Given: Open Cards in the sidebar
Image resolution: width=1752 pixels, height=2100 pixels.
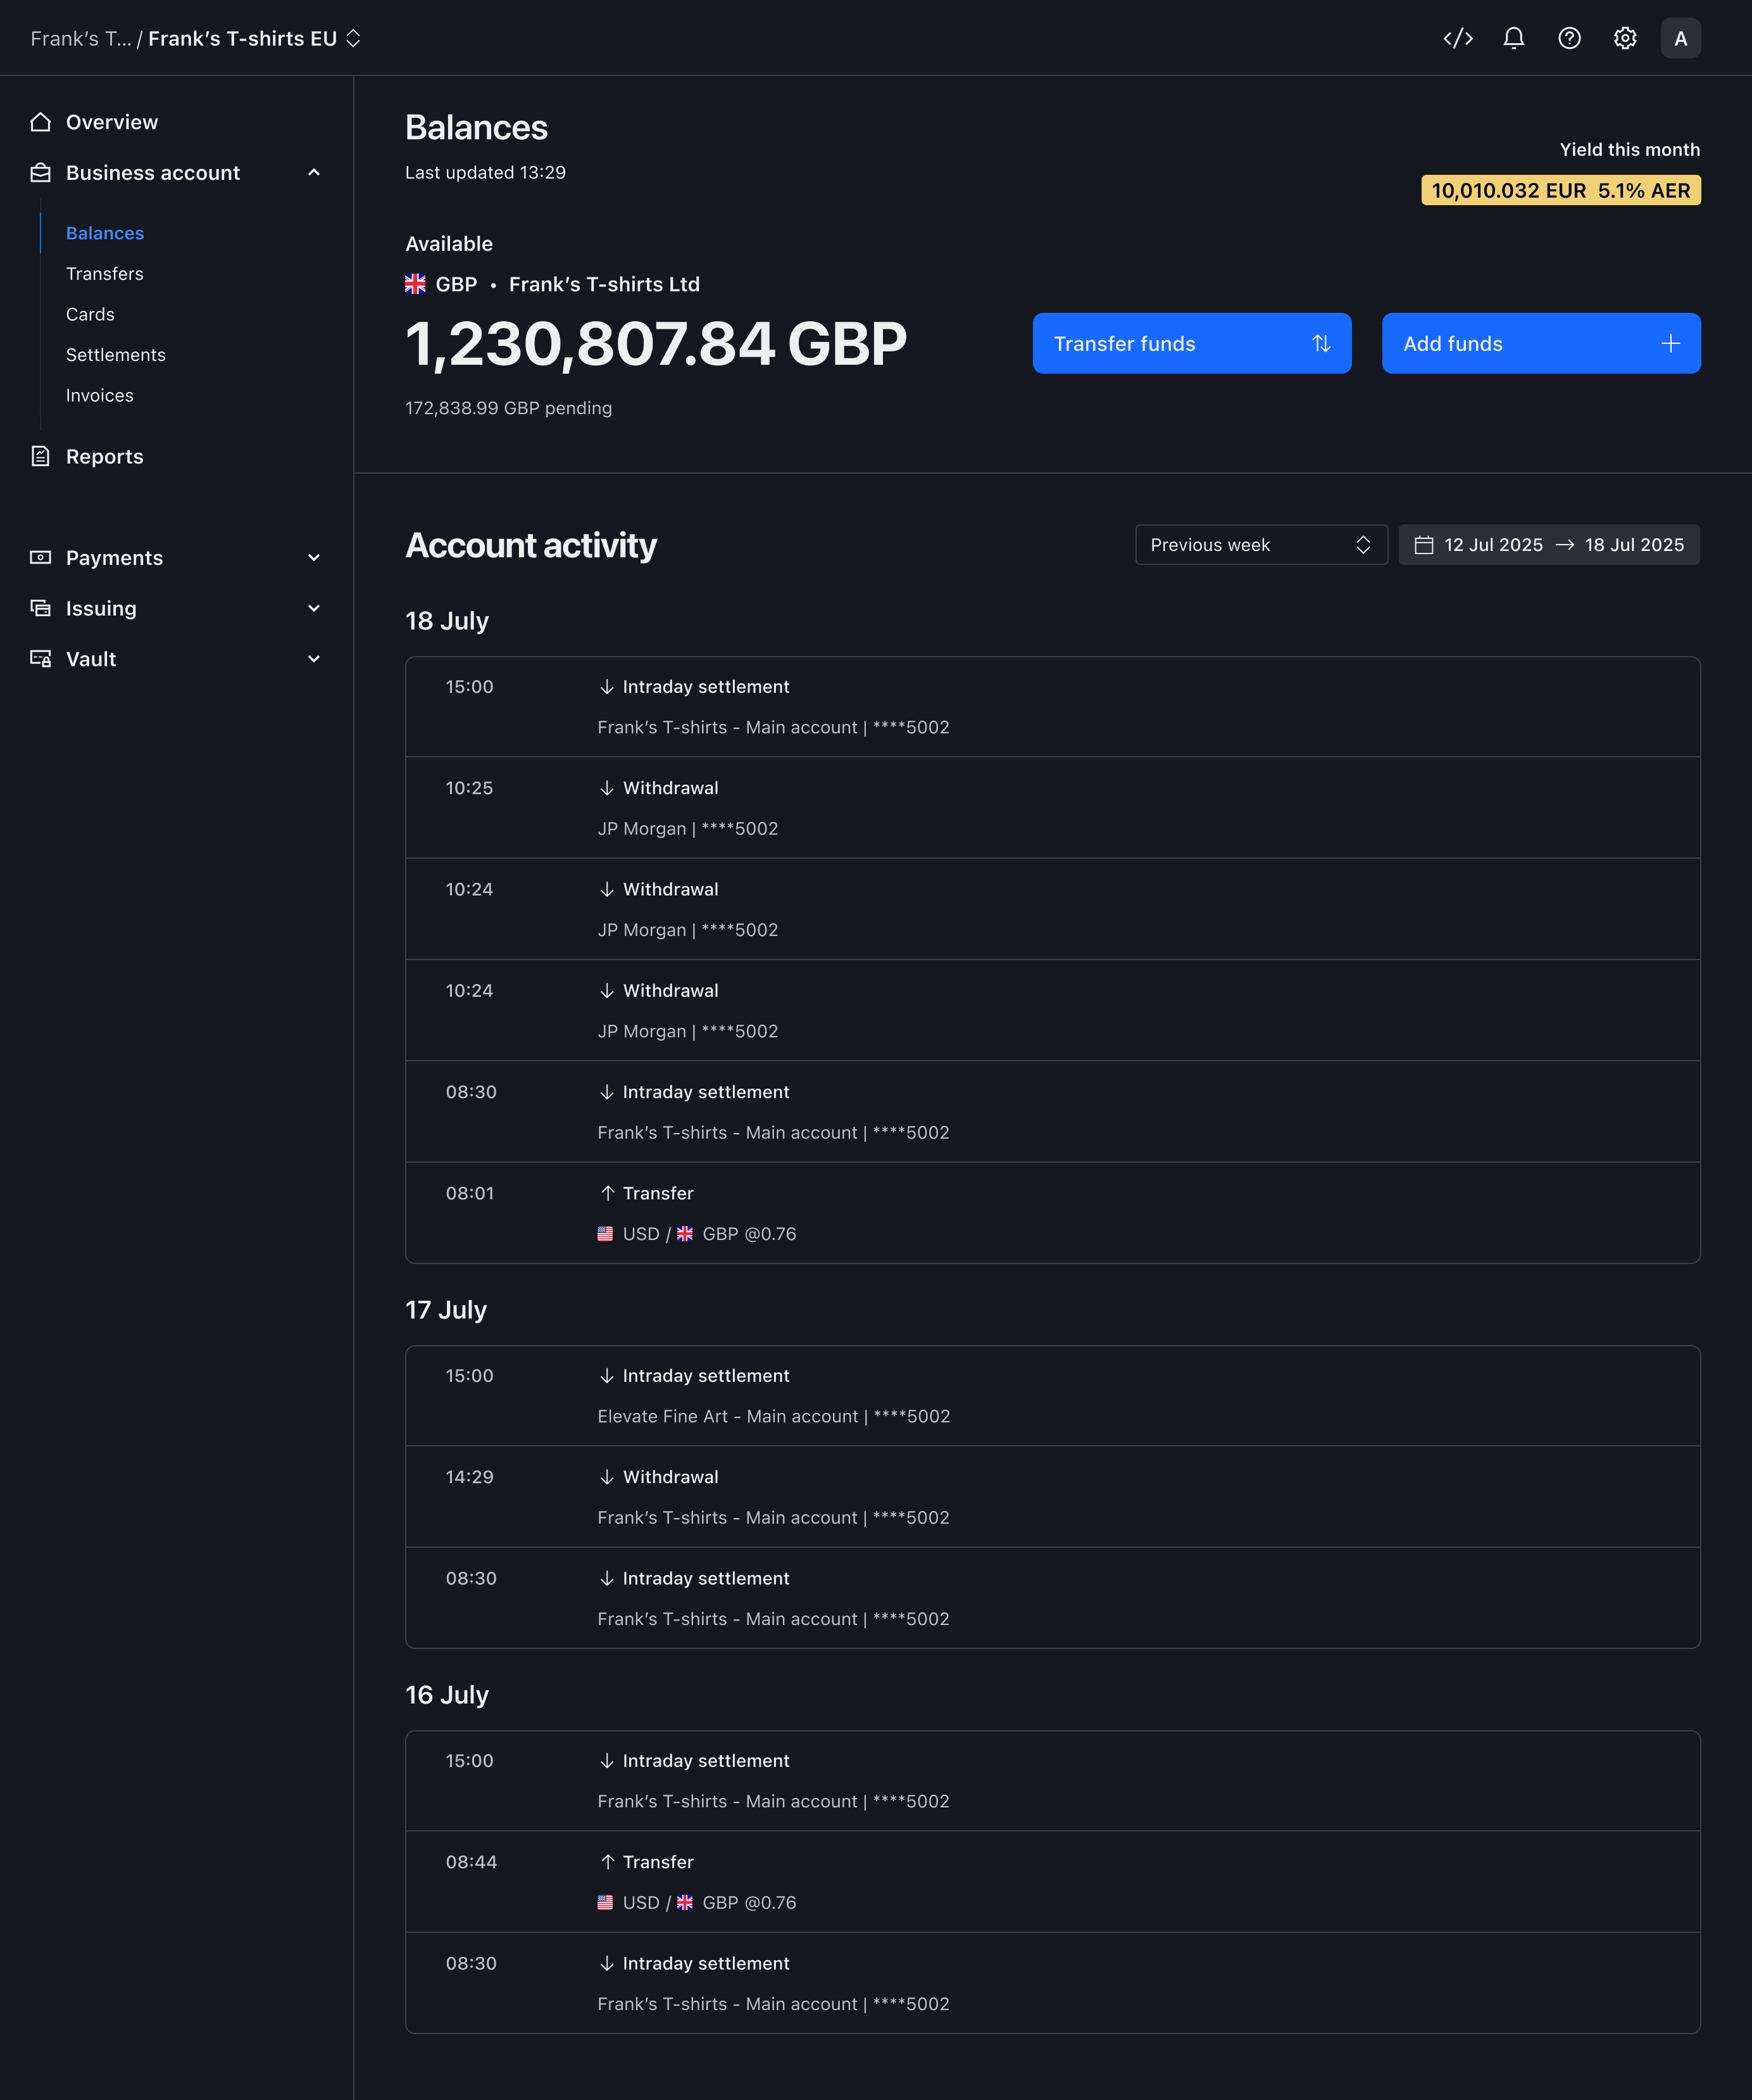Looking at the screenshot, I should [x=90, y=314].
